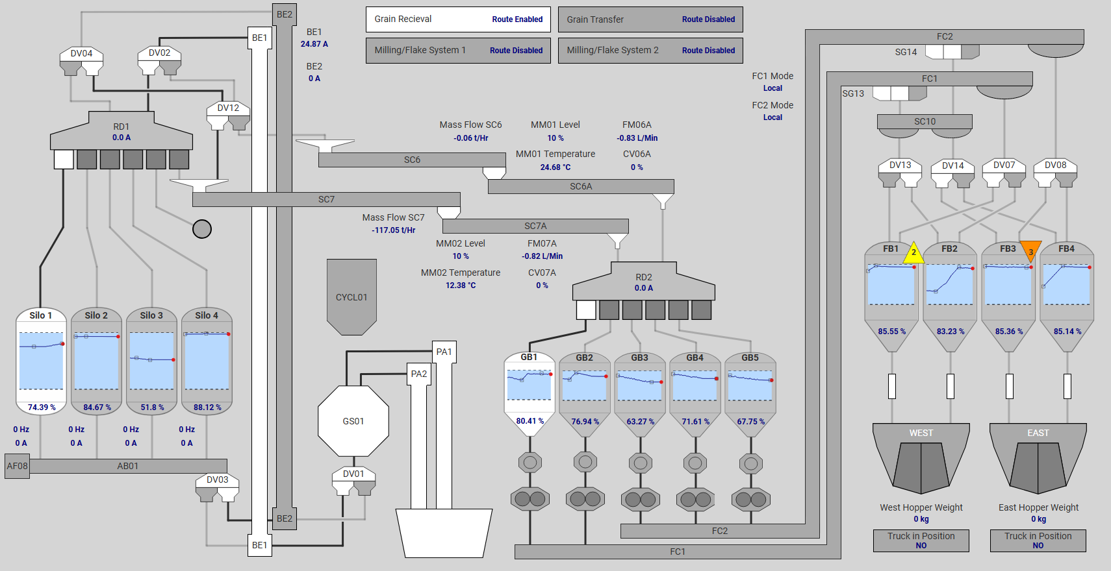The width and height of the screenshot is (1111, 571).
Task: Click the EAST hopper
Action: click(1038, 459)
